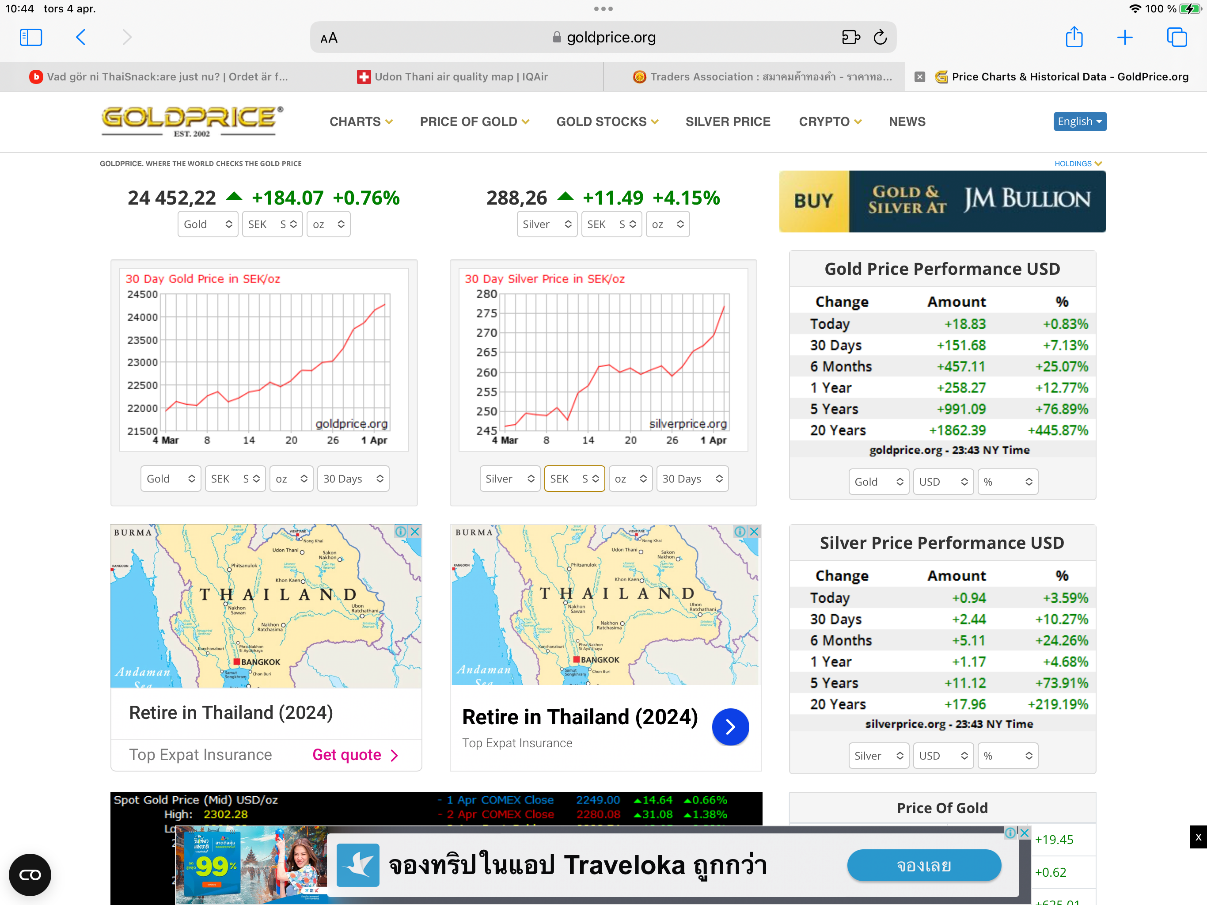Open a new tab with plus icon
This screenshot has width=1207, height=905.
coord(1125,37)
